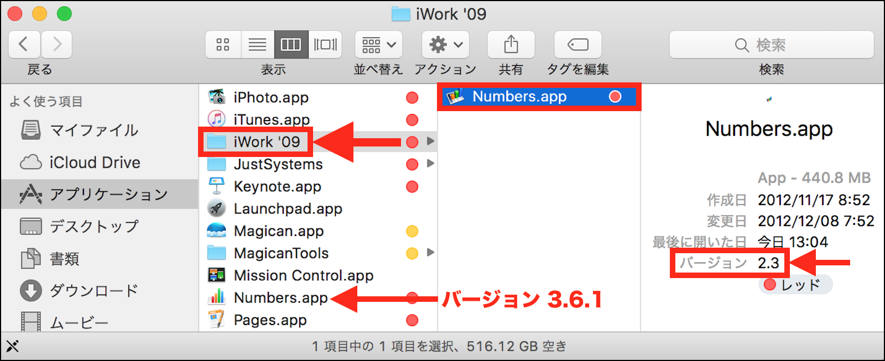Switch to list view

[x=258, y=44]
